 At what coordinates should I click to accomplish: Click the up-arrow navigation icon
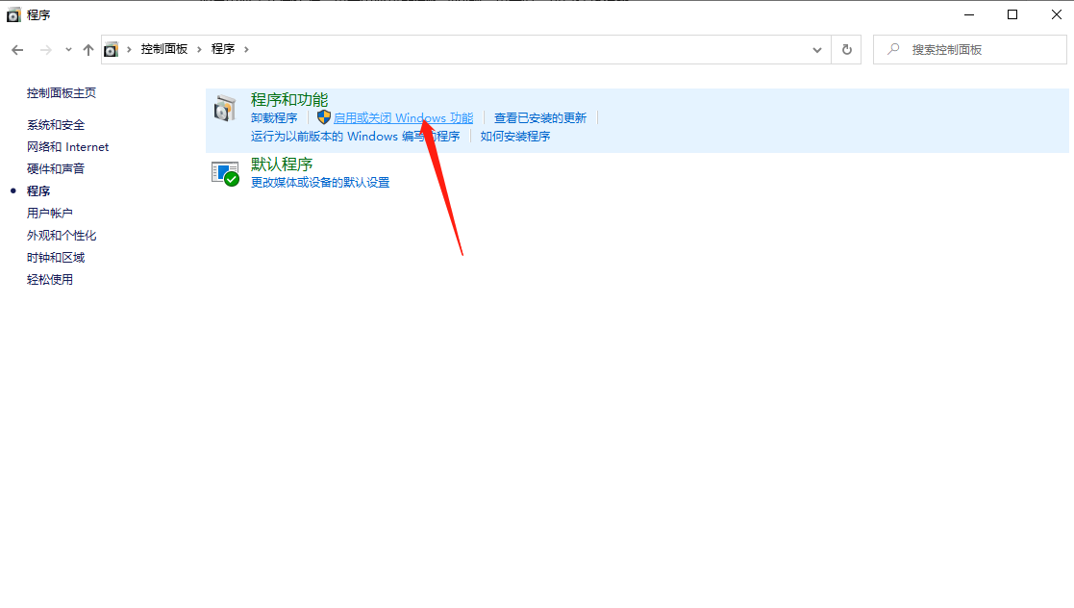(x=88, y=48)
